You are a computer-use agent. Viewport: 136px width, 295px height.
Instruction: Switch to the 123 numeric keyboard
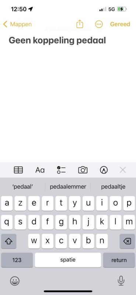click(17, 260)
